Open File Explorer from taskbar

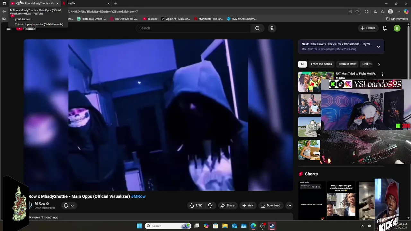225,226
